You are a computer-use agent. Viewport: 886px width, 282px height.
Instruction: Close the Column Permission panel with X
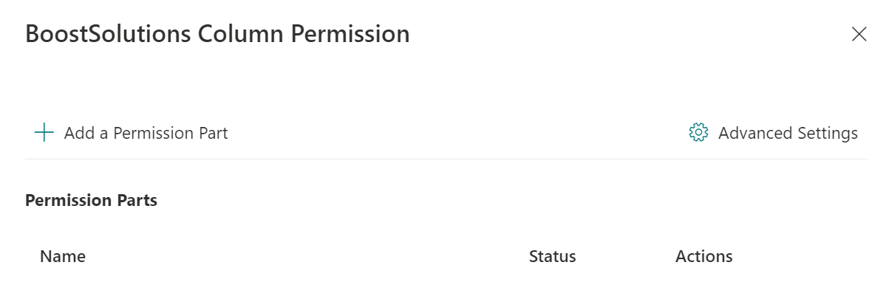(859, 35)
